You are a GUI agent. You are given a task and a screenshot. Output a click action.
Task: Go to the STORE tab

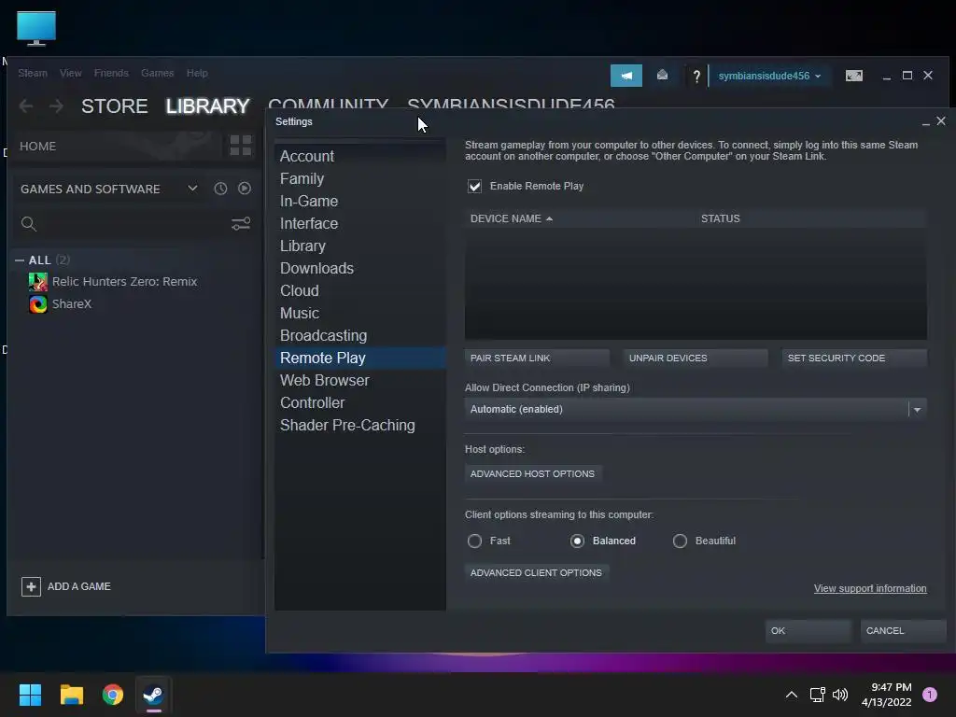pos(115,106)
